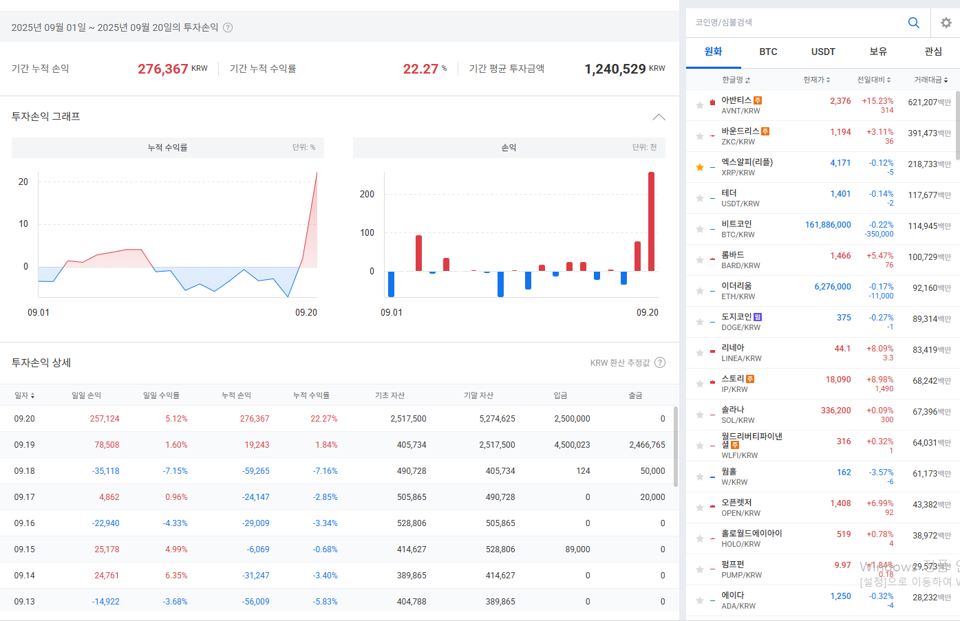Screen dimensions: 960x621
Task: Focus the 코인명/심볼검색 search field
Action: click(796, 23)
